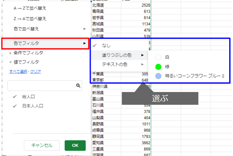
Task: Select the 愛知県 cell
Action: 106,143
